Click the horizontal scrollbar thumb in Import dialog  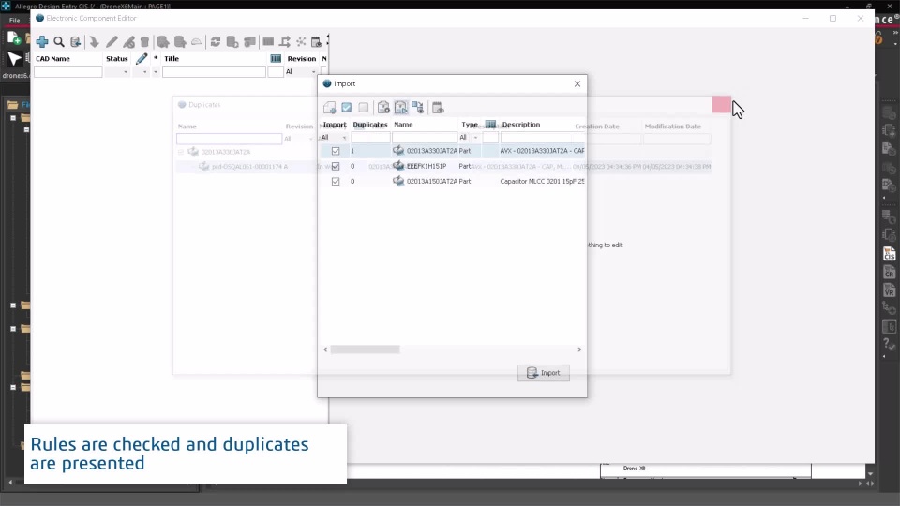pos(365,350)
